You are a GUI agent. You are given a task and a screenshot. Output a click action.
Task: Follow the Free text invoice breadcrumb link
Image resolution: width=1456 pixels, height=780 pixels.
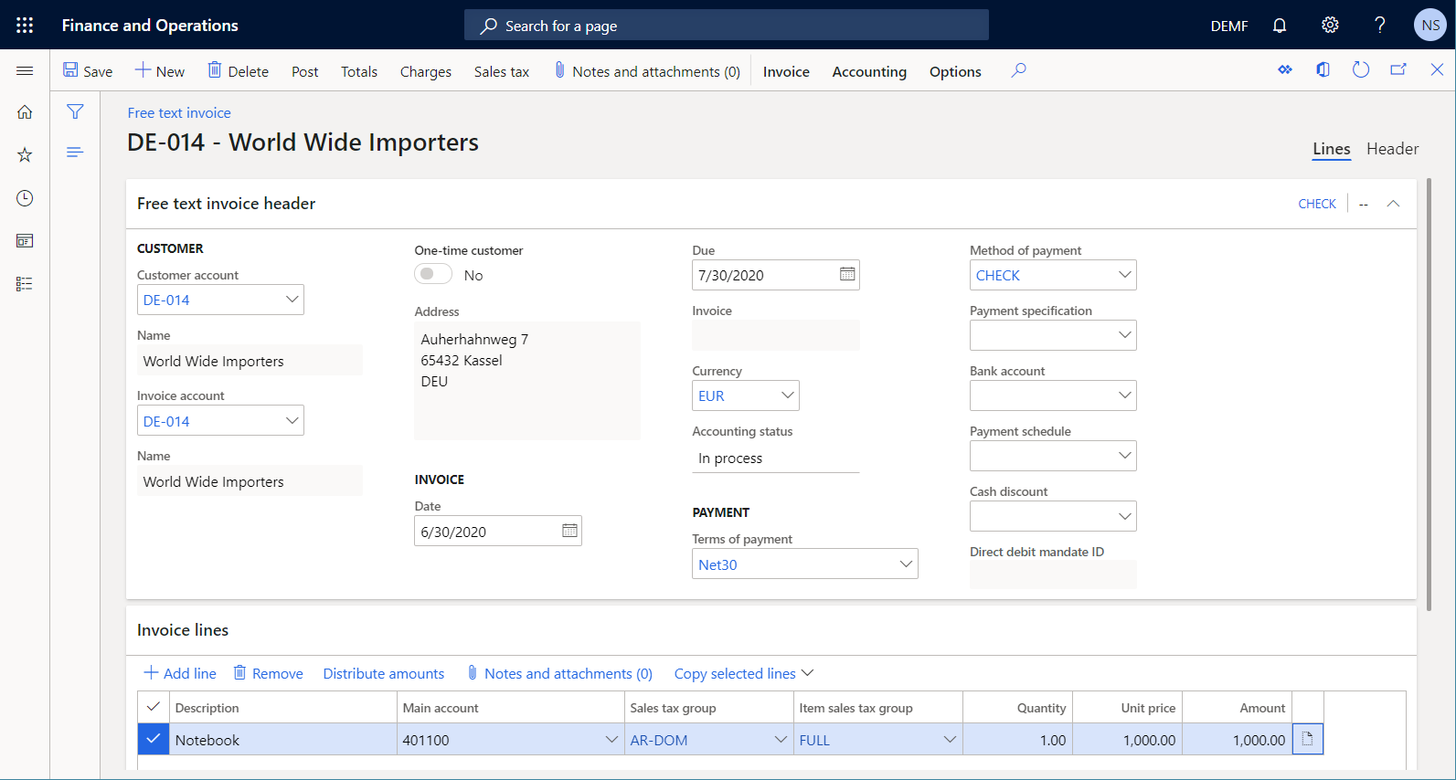[x=179, y=113]
